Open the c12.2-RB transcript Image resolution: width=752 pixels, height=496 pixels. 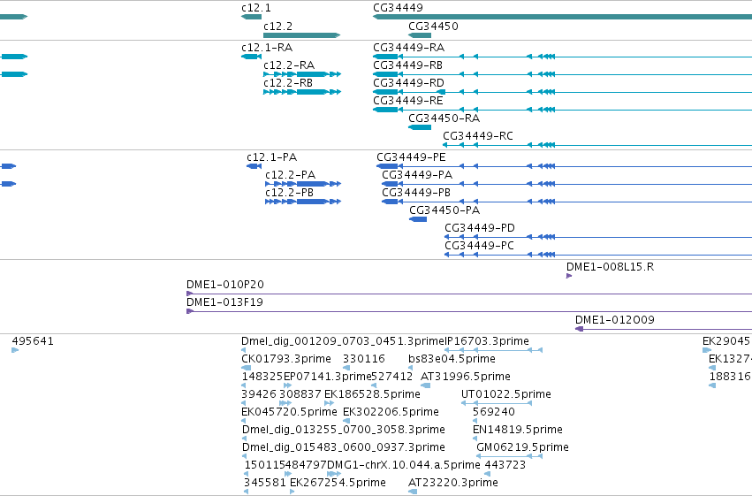(x=302, y=92)
